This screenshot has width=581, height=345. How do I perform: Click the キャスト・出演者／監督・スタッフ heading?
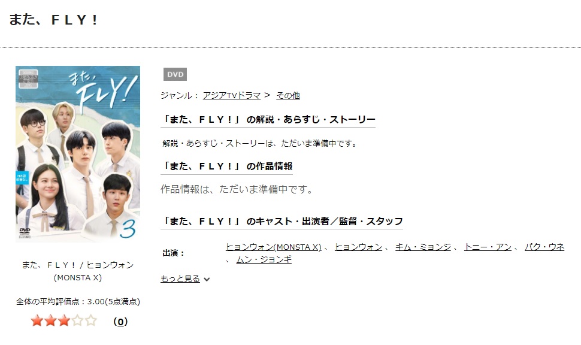(x=282, y=221)
